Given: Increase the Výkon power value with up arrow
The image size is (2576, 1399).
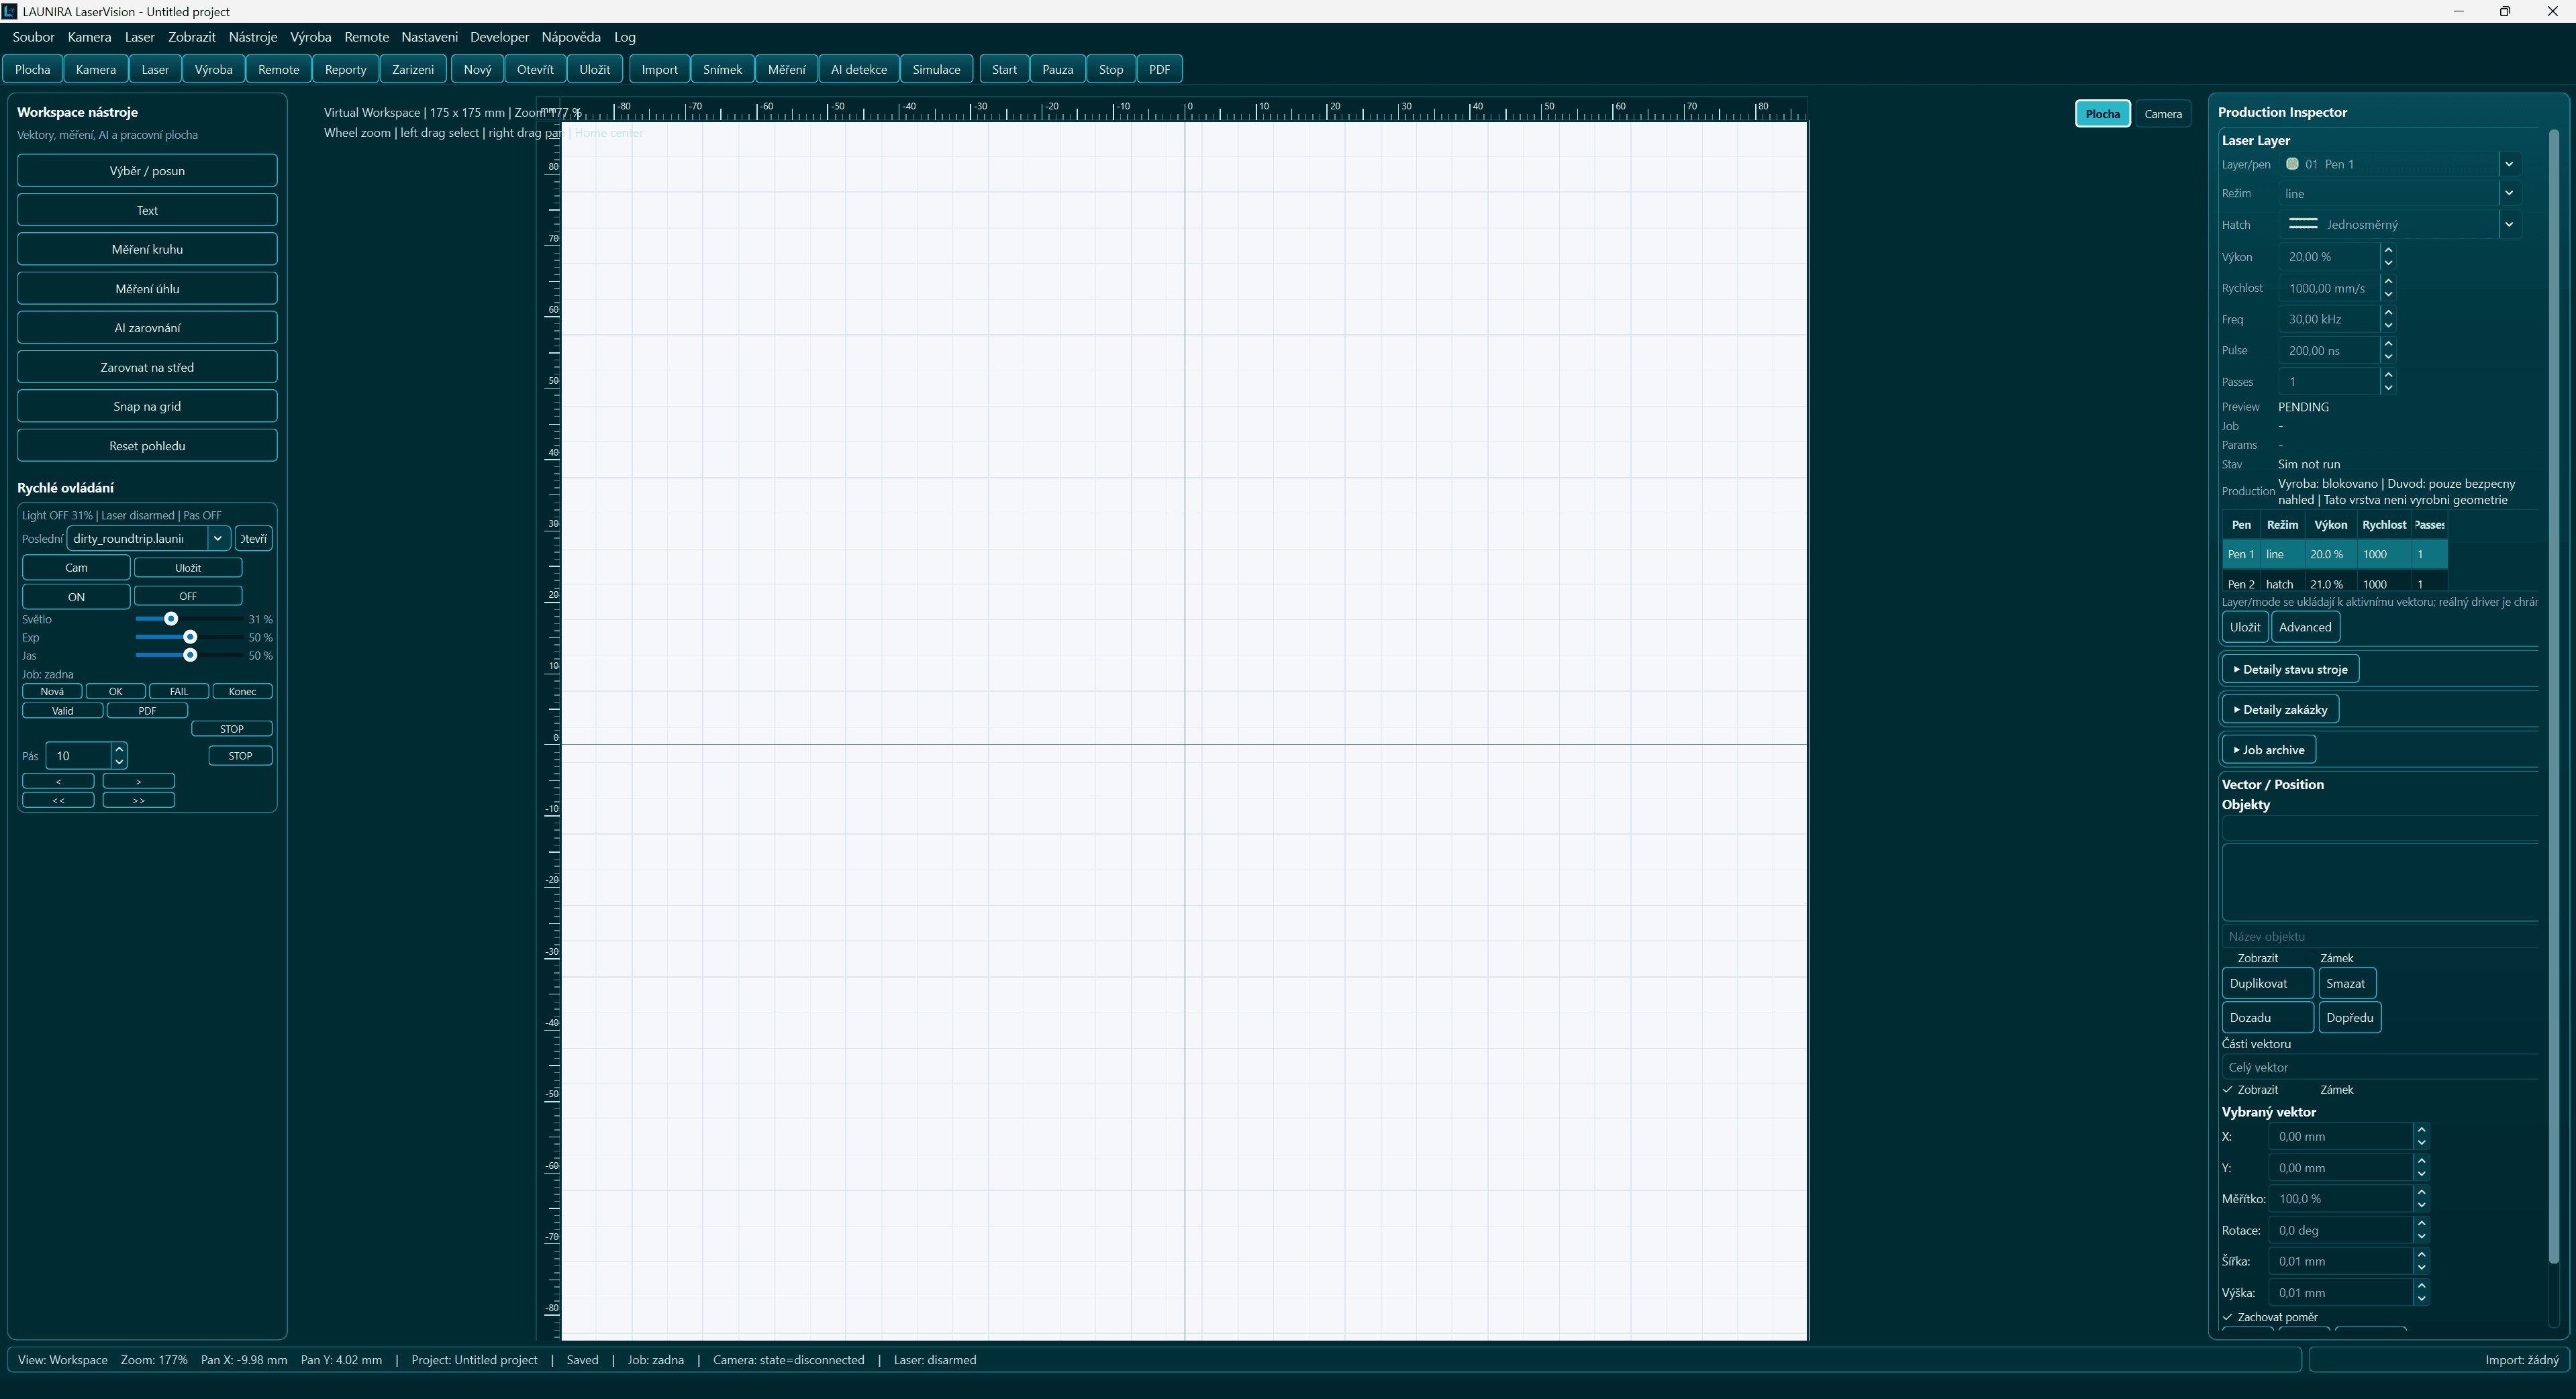Looking at the screenshot, I should tap(2388, 250).
